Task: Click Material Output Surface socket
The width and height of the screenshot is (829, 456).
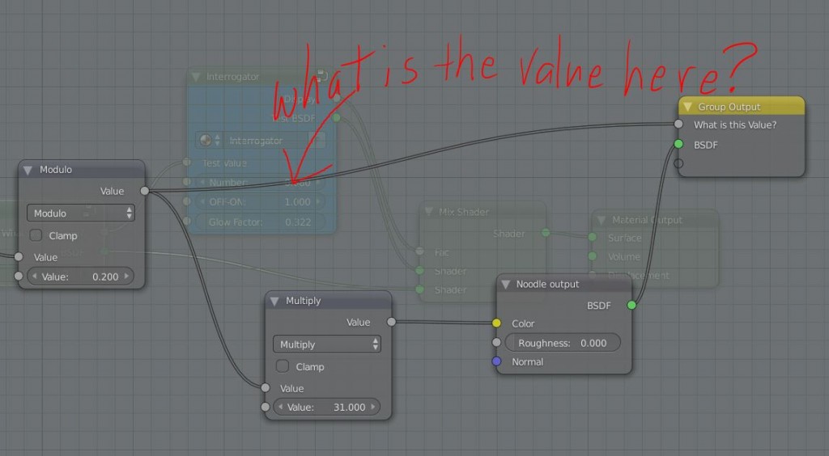Action: [592, 238]
